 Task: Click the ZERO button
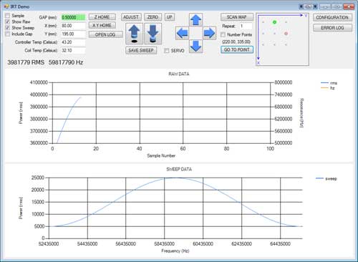(x=153, y=17)
